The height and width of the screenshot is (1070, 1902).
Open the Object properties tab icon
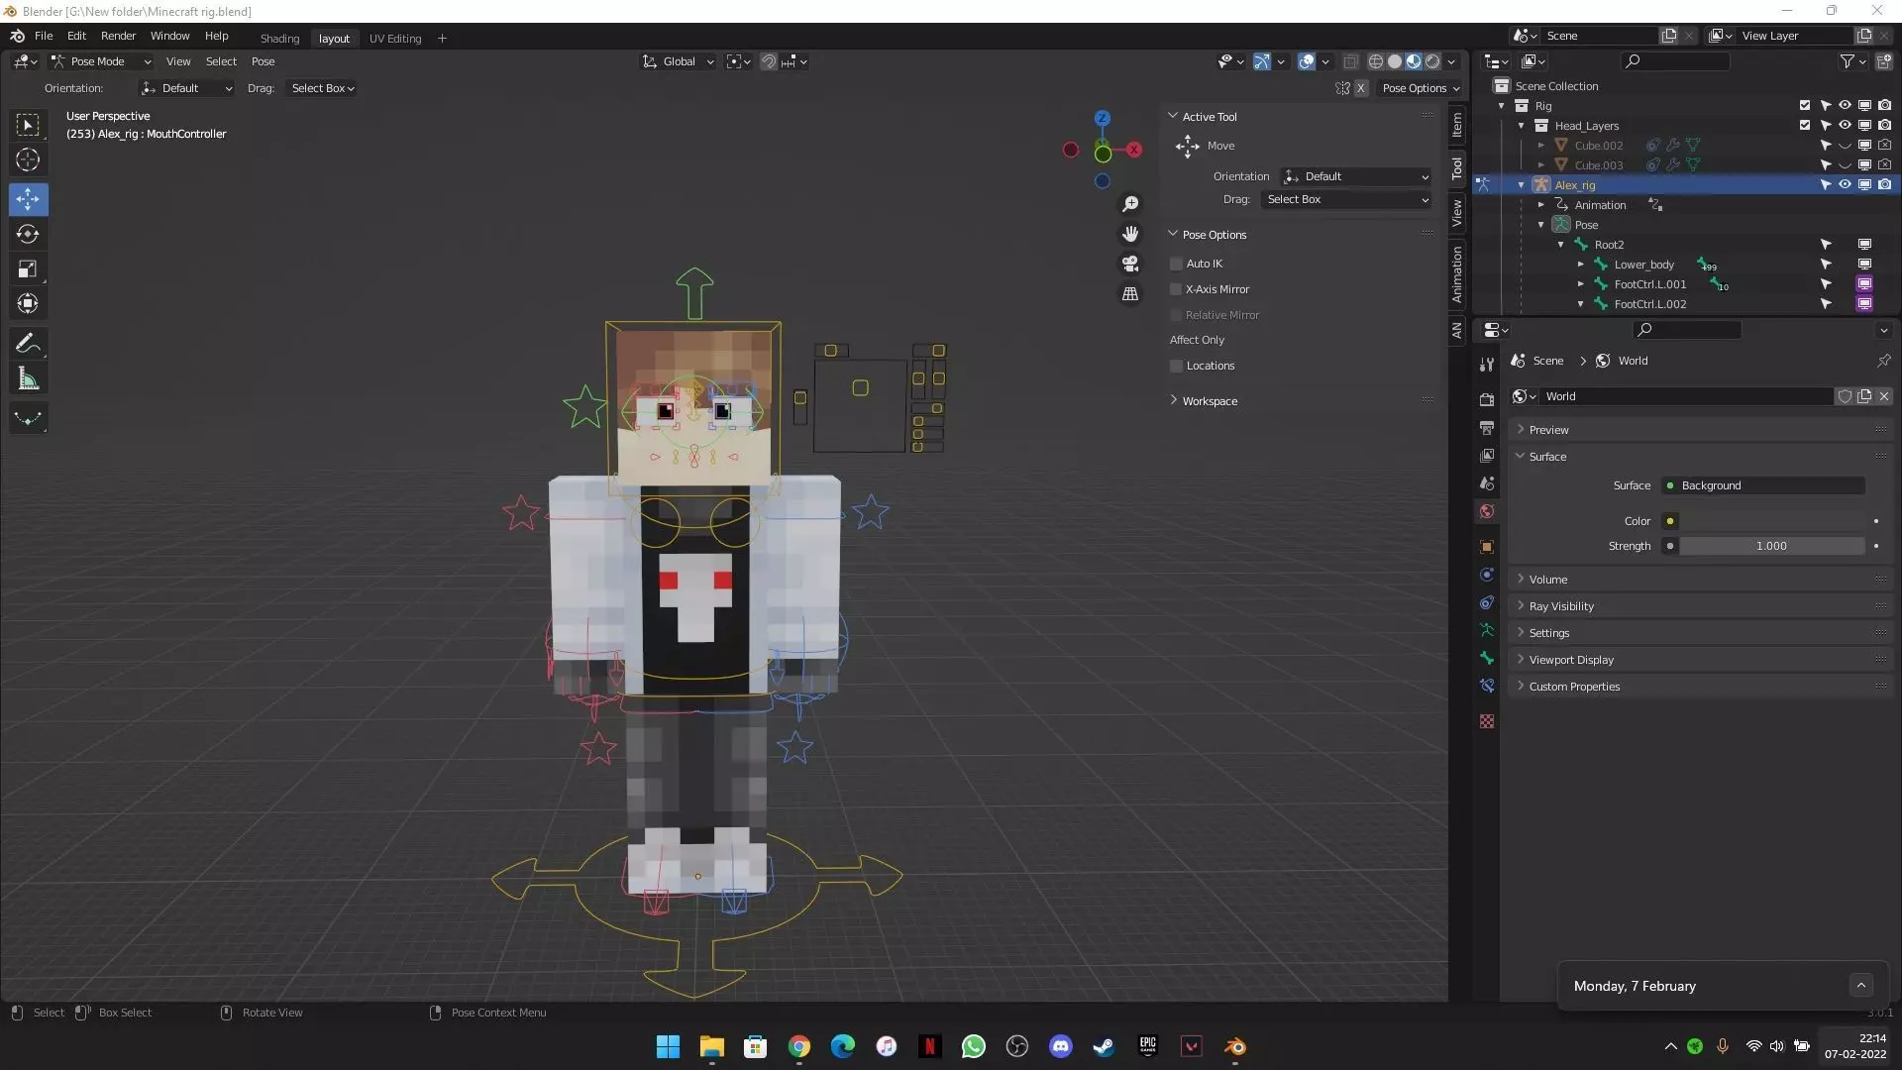click(x=1486, y=547)
